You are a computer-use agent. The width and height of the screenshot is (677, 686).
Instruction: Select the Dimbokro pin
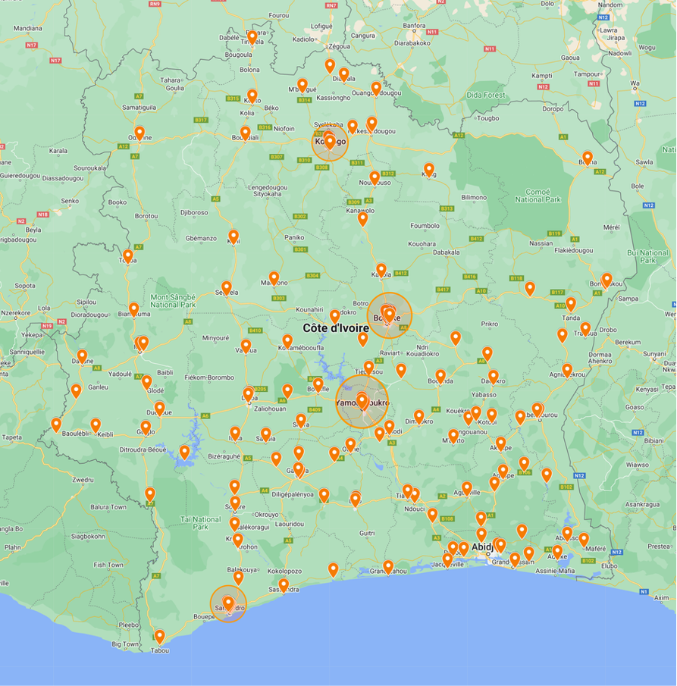point(418,417)
